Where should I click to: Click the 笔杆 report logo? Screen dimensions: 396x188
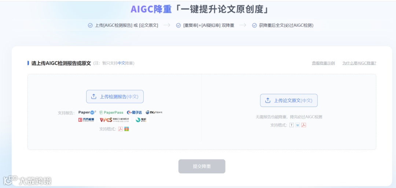click(x=141, y=120)
